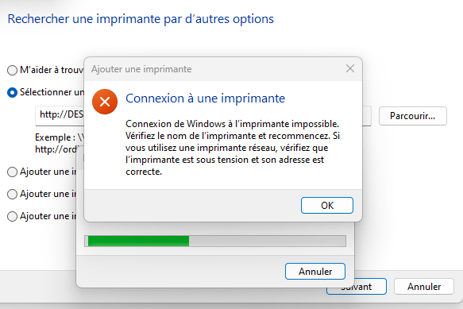Screen dimensions: 463x309
Task: Click the Ajouter une imprimante title bar text
Action: point(141,69)
